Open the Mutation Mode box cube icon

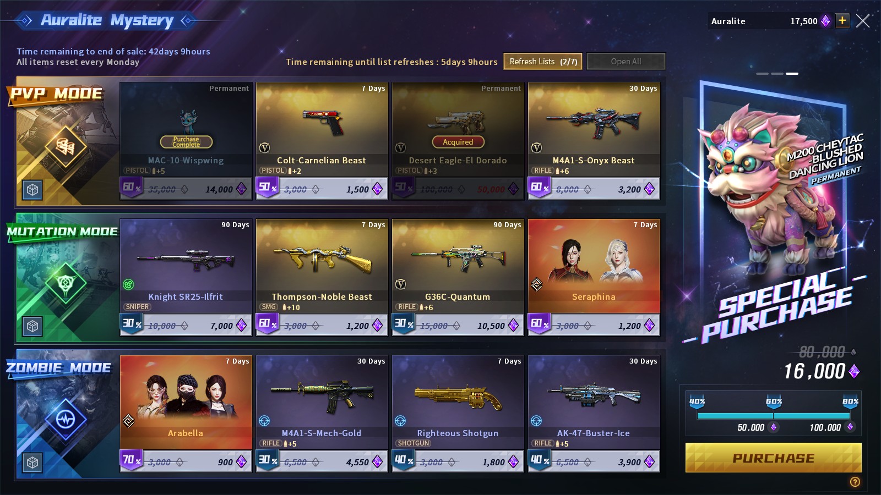click(x=32, y=326)
